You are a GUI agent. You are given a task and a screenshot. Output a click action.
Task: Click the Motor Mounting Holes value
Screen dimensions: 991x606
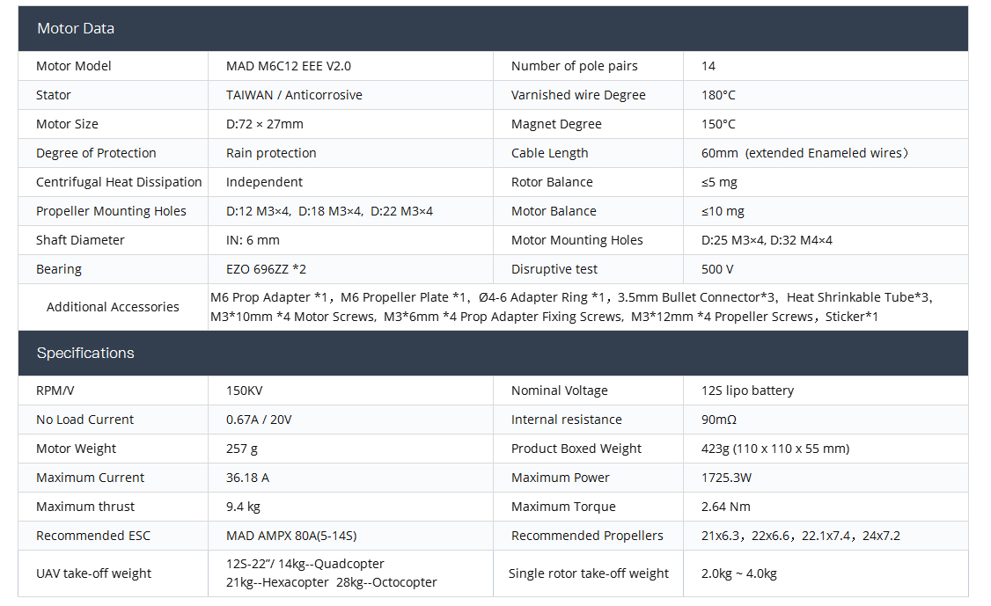tap(767, 240)
